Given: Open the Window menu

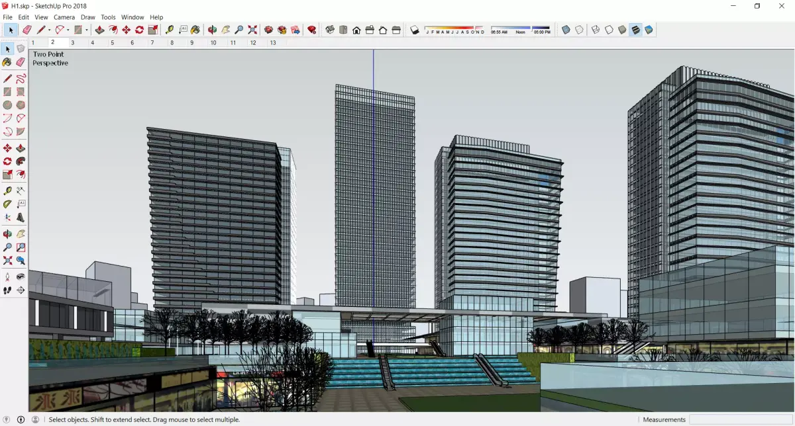Looking at the screenshot, I should pyautogui.click(x=132, y=17).
